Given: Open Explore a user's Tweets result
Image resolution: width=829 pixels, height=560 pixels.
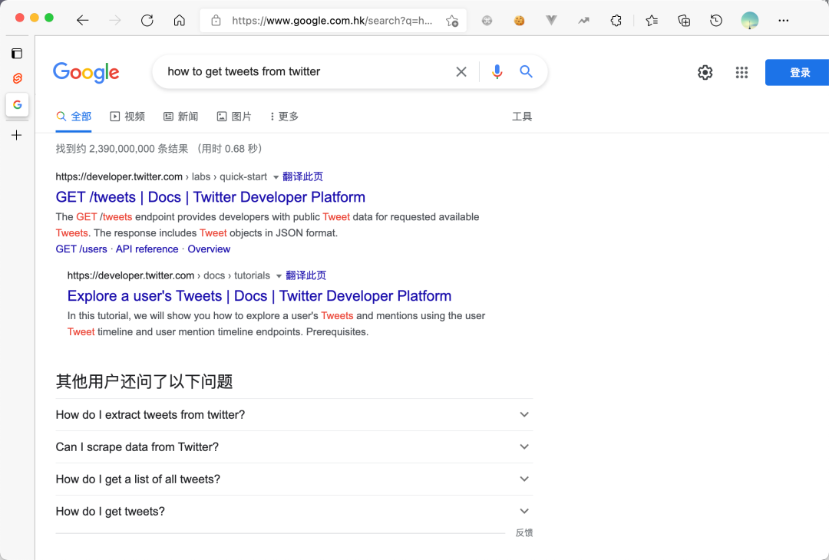Looking at the screenshot, I should [x=259, y=296].
